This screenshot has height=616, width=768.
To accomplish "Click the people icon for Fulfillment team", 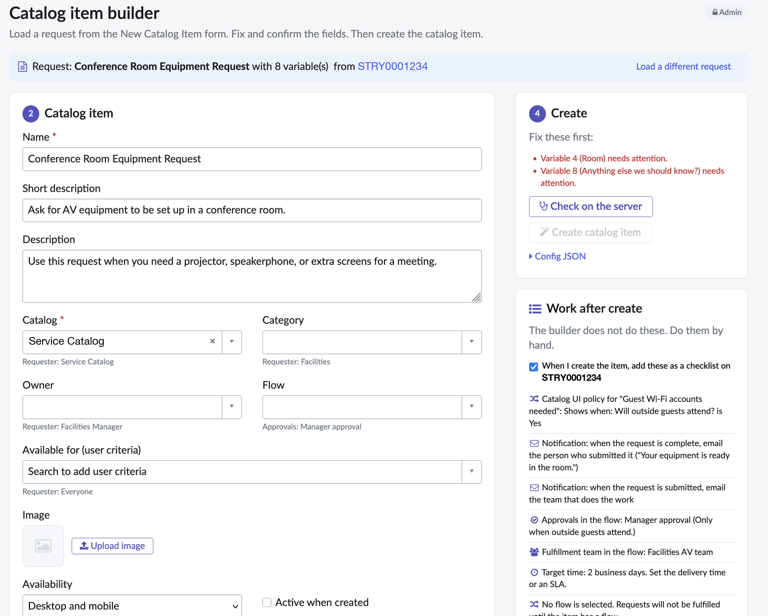I will (534, 552).
